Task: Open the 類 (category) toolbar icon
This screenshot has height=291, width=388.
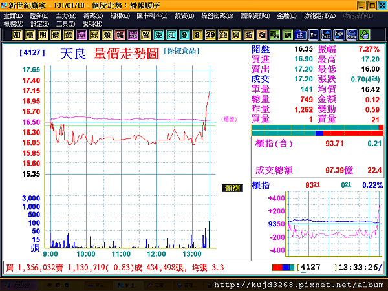Action: pos(107,35)
